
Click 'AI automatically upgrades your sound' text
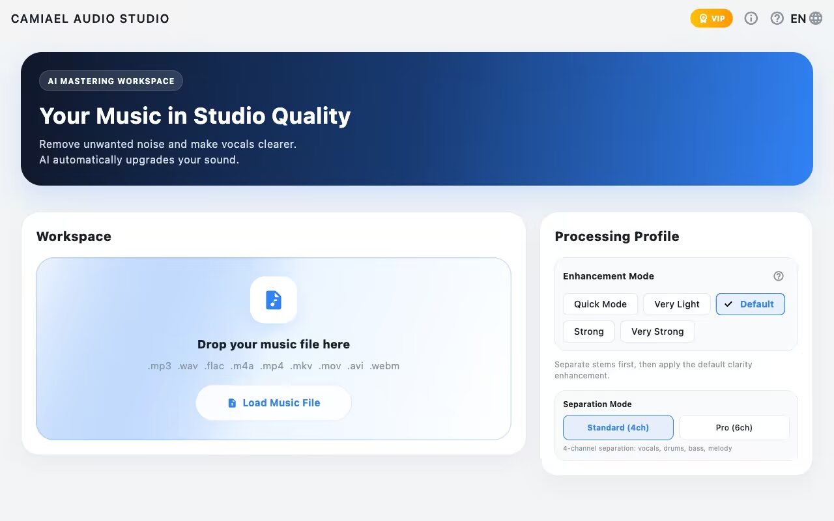point(139,160)
